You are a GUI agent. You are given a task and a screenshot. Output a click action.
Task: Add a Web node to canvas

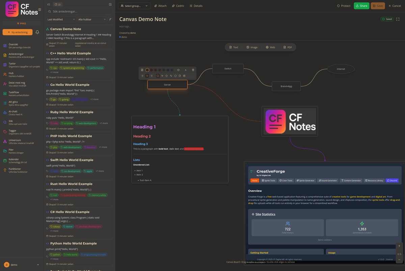tap(270, 47)
